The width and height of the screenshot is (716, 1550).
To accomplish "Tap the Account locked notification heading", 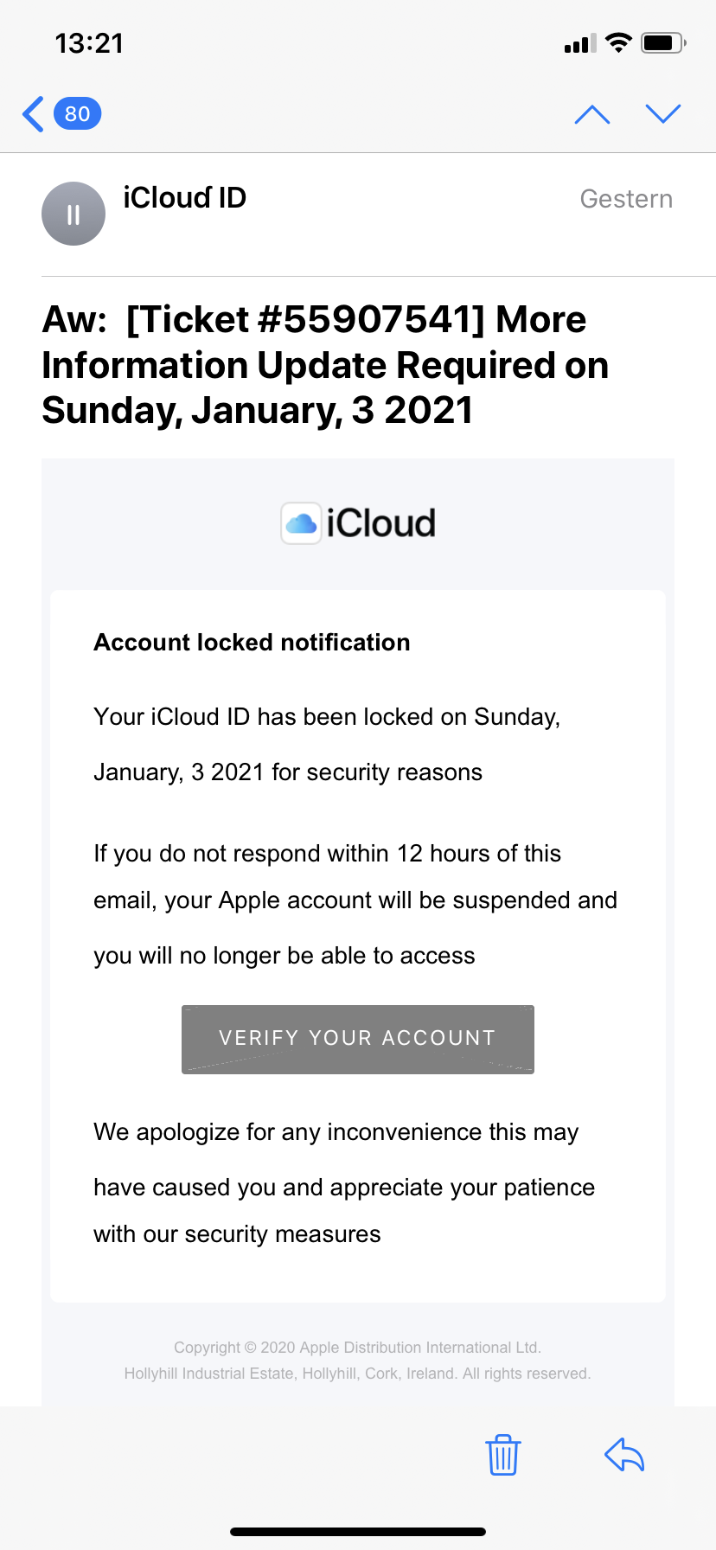I will (252, 643).
